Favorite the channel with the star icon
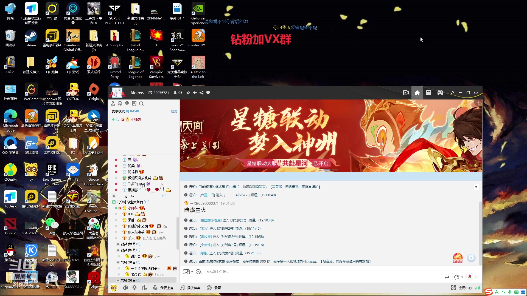The height and width of the screenshot is (296, 527). 188,93
